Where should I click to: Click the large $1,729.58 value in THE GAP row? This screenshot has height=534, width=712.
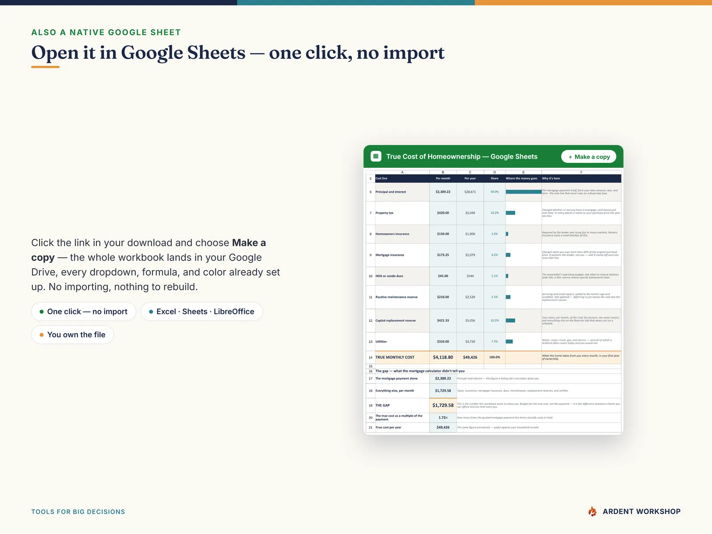point(443,405)
